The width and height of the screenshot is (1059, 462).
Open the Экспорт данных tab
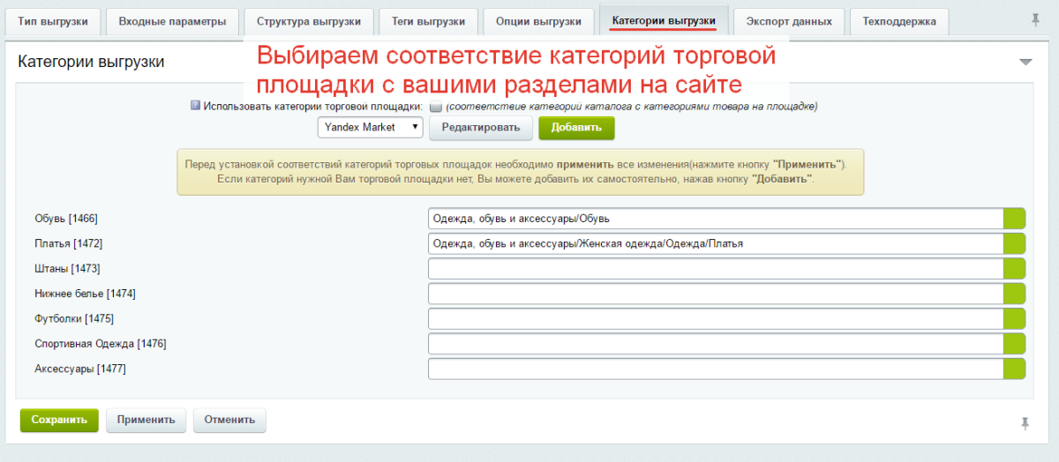coord(788,21)
